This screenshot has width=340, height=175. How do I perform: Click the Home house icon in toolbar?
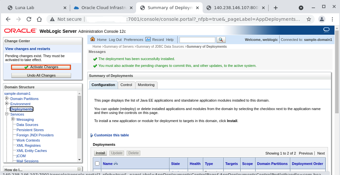click(x=93, y=39)
